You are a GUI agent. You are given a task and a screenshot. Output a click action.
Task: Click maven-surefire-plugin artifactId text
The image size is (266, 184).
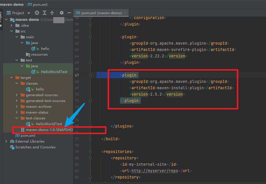tap(182, 50)
